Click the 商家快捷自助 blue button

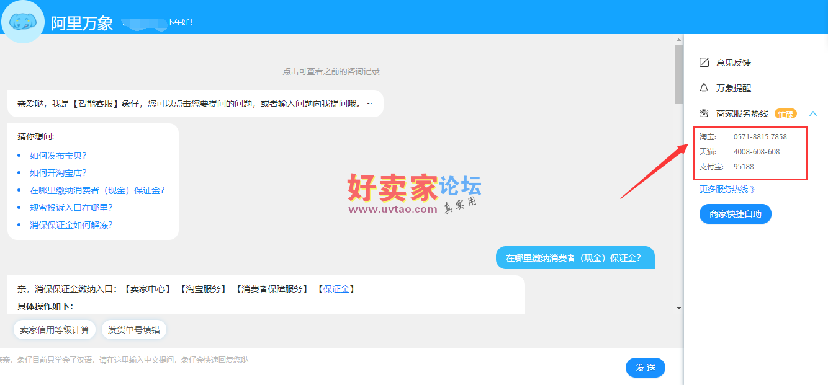(x=735, y=213)
